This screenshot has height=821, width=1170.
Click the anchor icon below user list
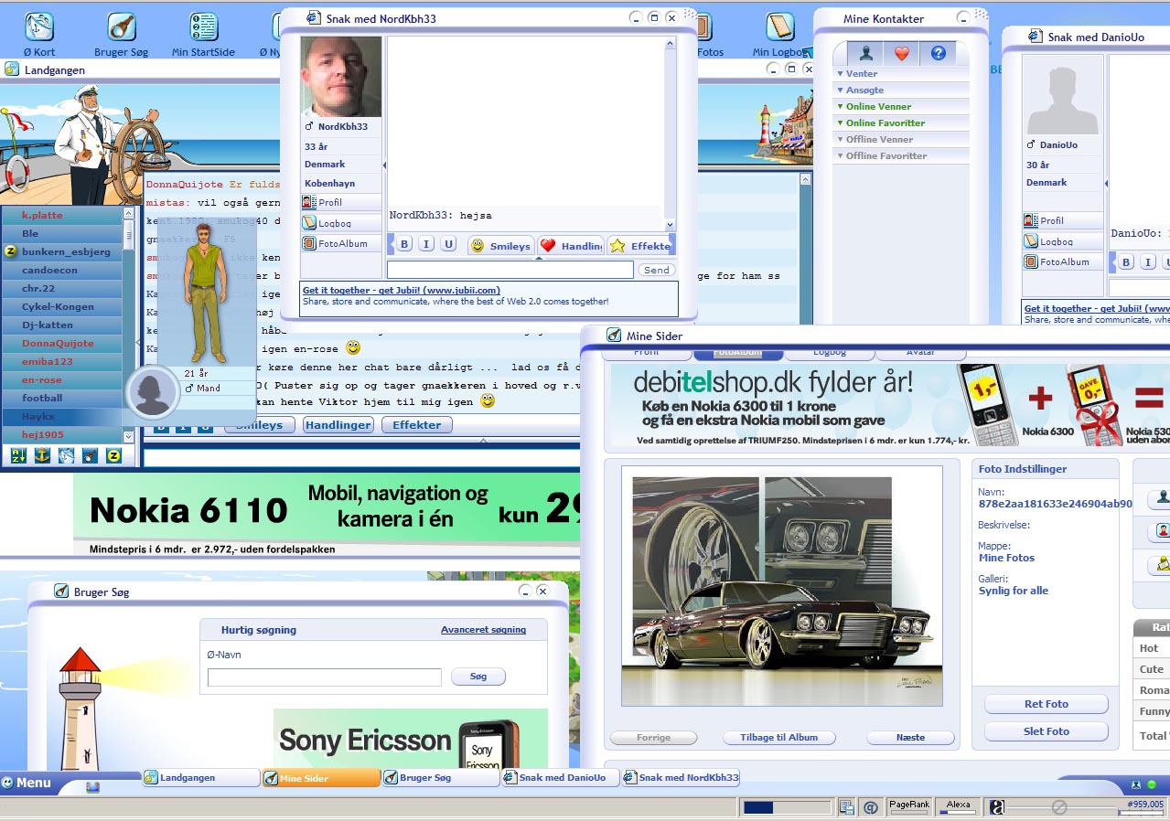click(42, 454)
